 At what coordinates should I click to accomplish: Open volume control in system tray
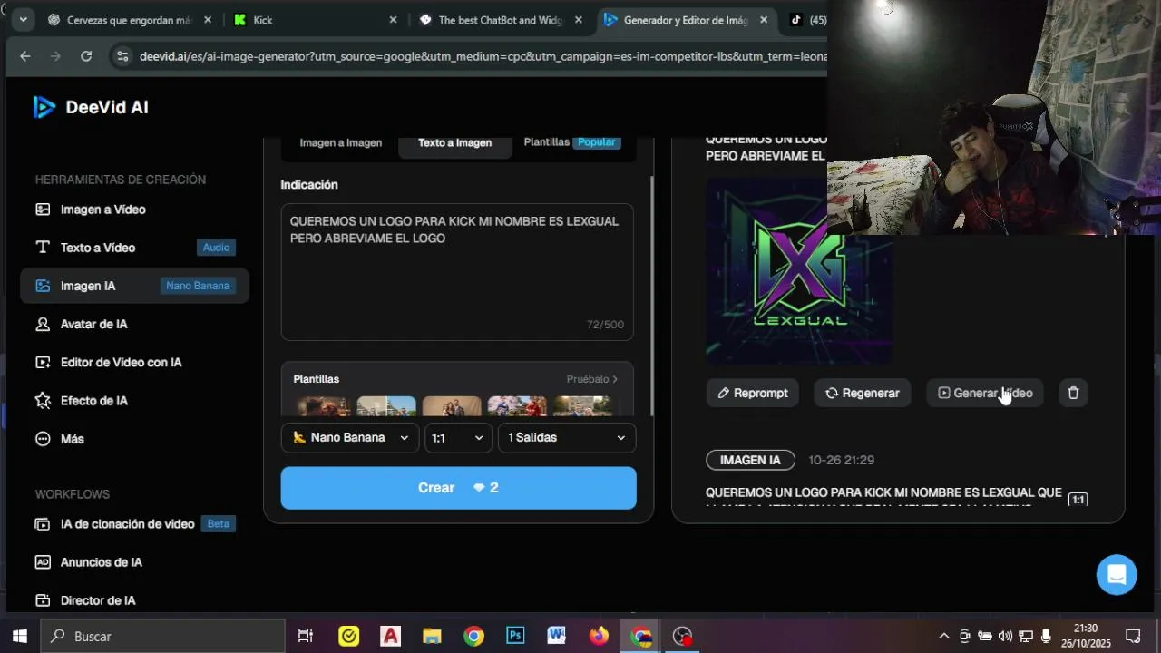point(1005,636)
